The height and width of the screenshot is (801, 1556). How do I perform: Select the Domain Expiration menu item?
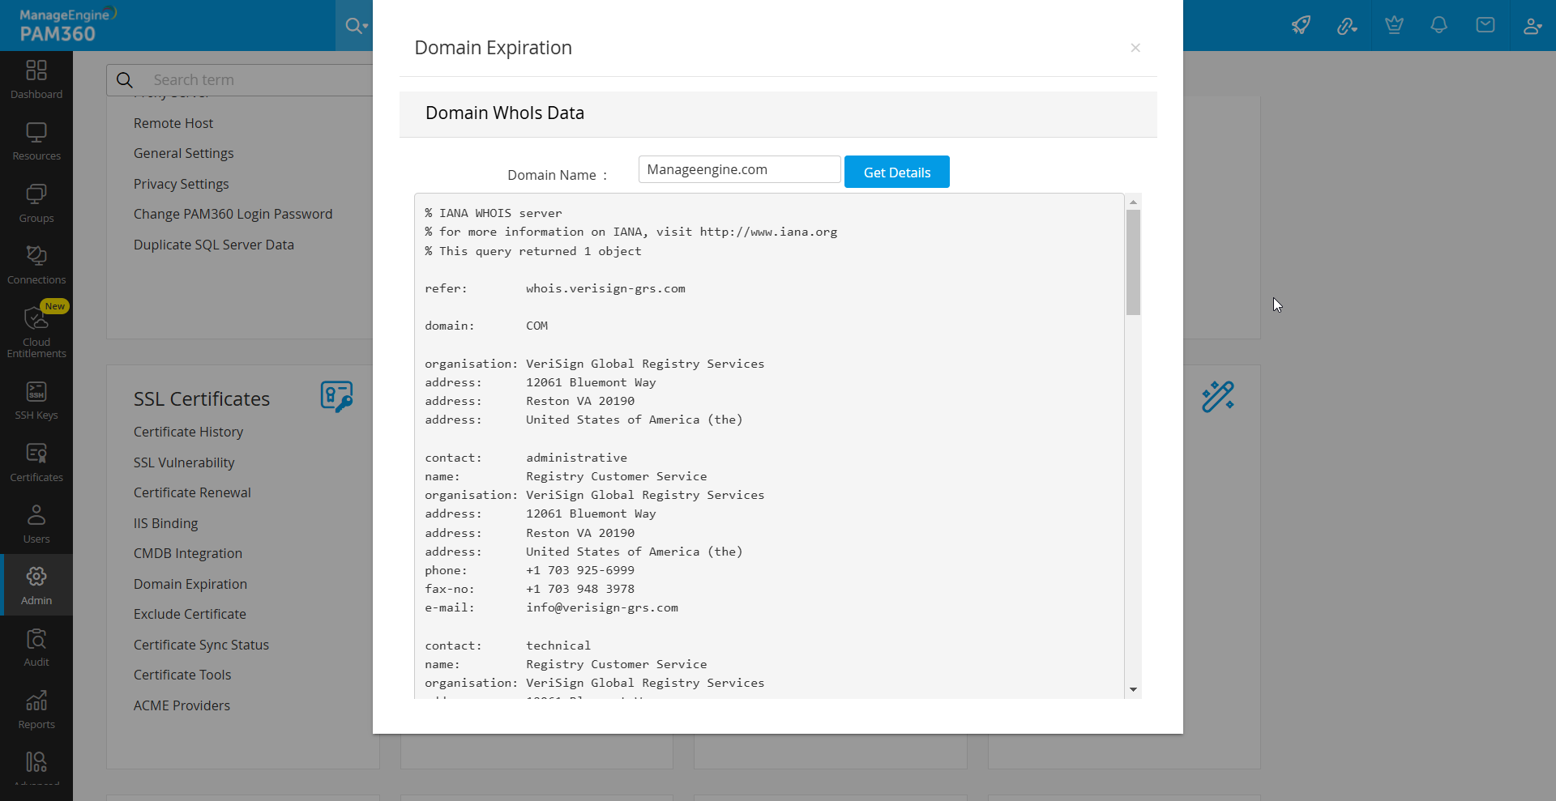190,584
